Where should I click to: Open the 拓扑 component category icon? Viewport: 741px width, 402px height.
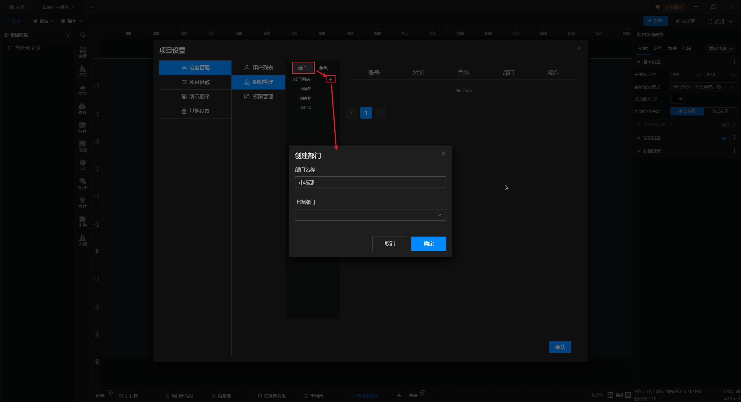(82, 184)
